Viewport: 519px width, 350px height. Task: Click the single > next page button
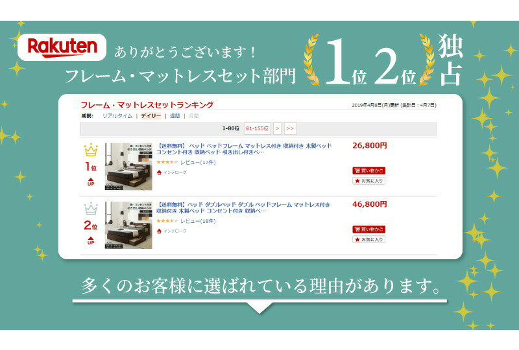click(278, 128)
